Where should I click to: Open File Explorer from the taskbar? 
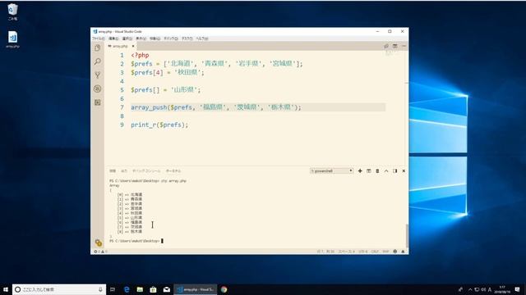coord(140,289)
